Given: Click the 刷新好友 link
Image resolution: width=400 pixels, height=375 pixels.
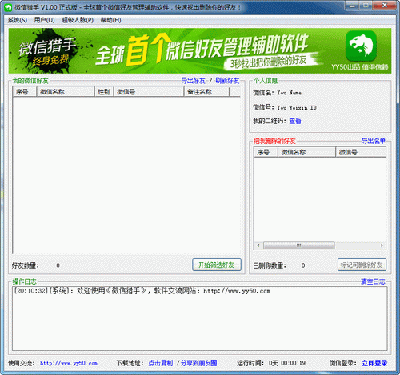Looking at the screenshot, I should (x=227, y=80).
